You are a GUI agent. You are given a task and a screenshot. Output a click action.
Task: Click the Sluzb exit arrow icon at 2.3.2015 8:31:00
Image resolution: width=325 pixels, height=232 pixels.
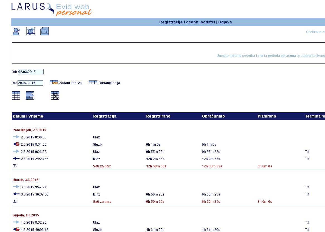tap(16, 144)
